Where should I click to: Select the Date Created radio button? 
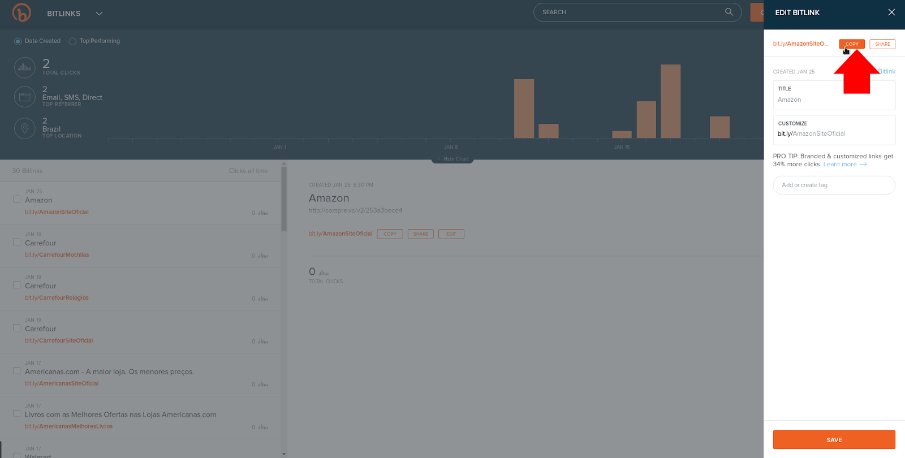click(18, 41)
